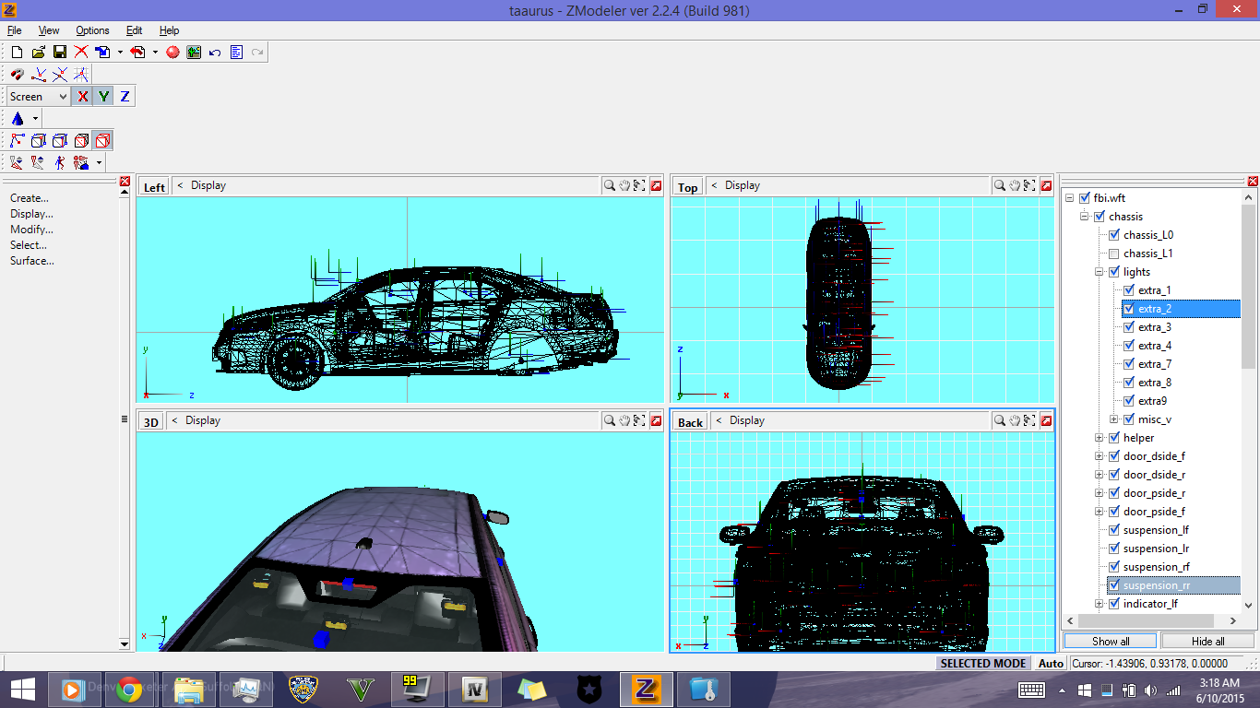This screenshot has height=708, width=1260.
Task: Expand the helper tree node
Action: [x=1099, y=438]
